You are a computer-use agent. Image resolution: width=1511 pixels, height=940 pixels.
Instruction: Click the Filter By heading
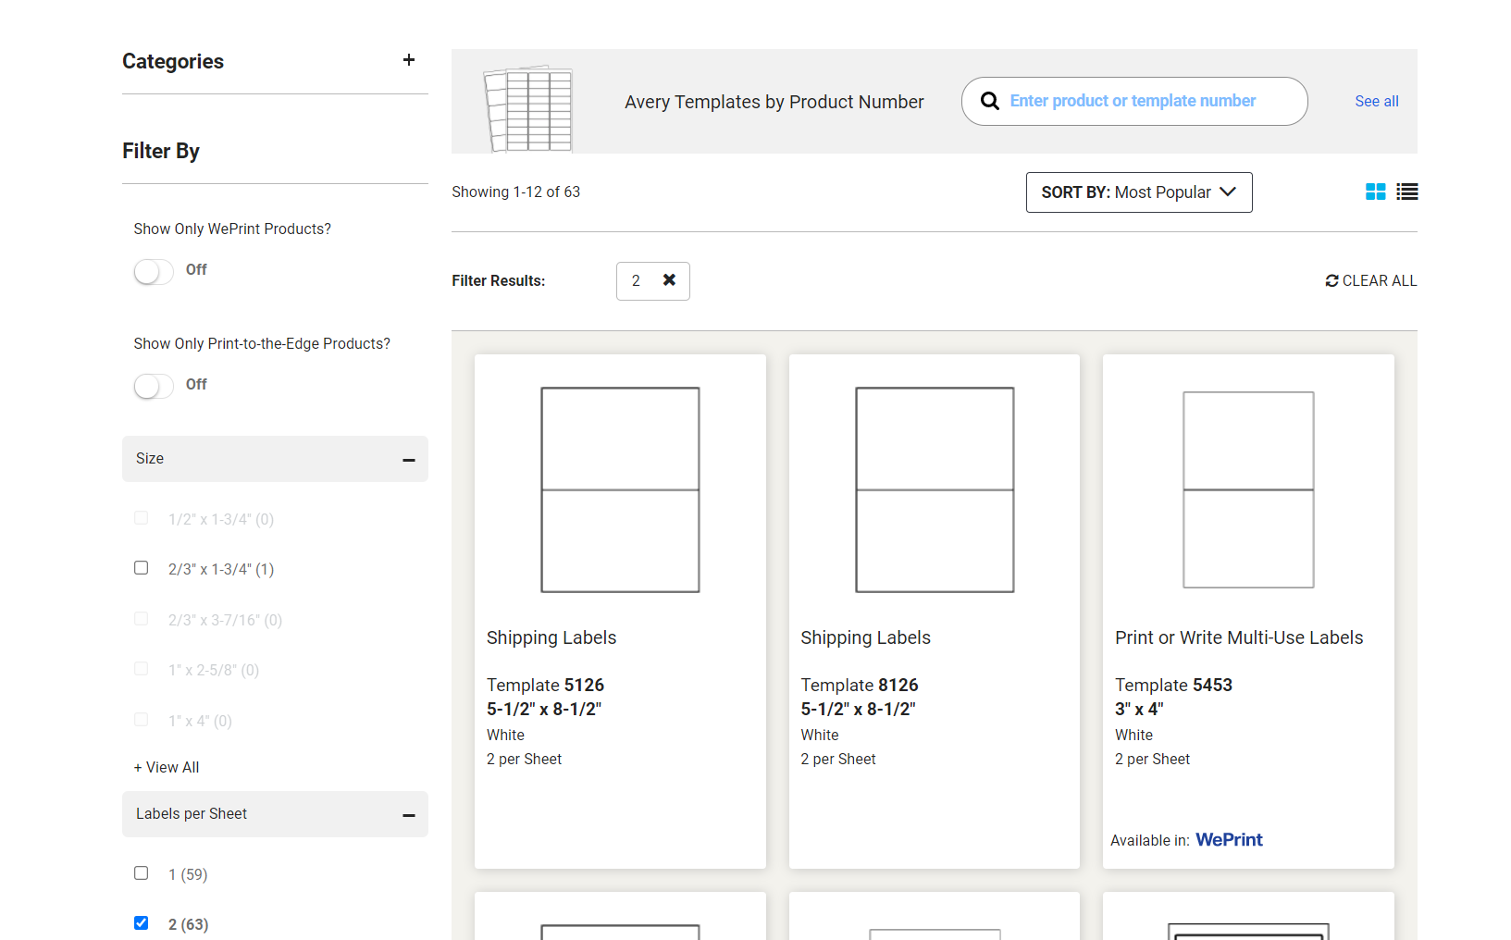click(x=161, y=151)
